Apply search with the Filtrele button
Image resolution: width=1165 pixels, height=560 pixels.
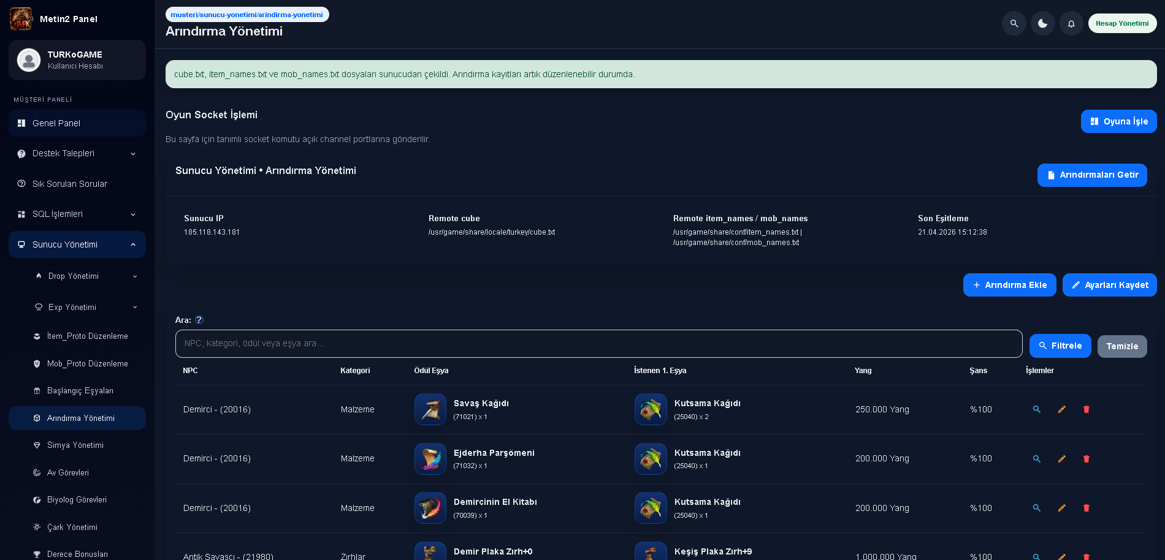tap(1060, 346)
